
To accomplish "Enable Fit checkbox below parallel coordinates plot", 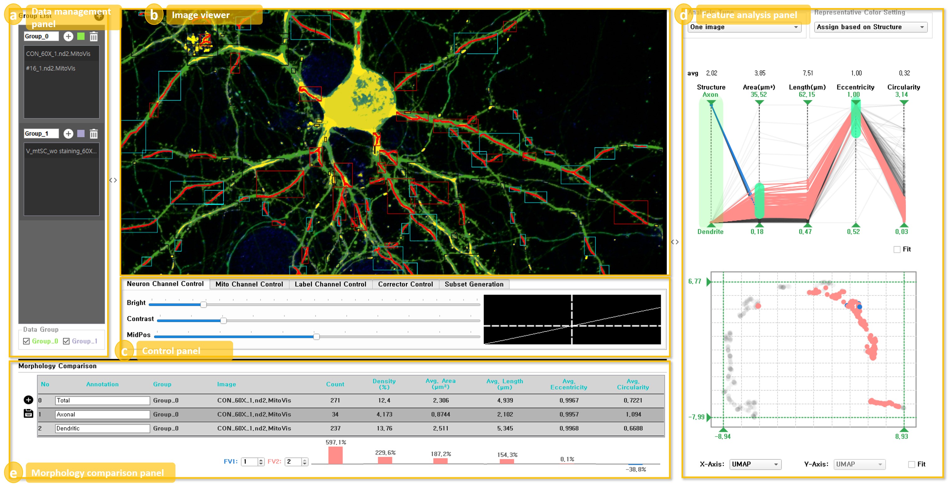I will pyautogui.click(x=897, y=249).
